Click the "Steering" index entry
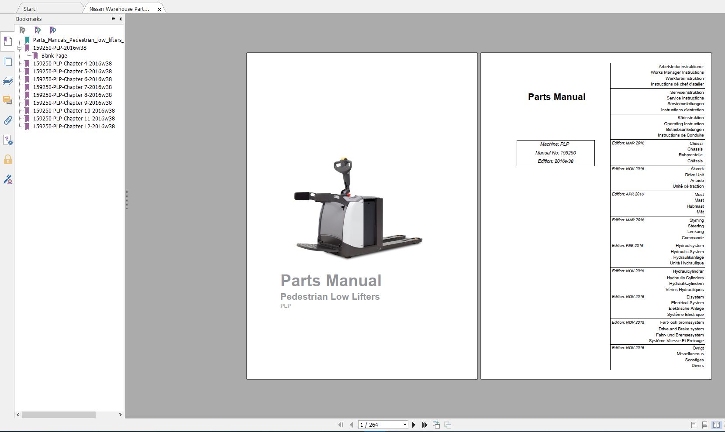 pyautogui.click(x=696, y=226)
